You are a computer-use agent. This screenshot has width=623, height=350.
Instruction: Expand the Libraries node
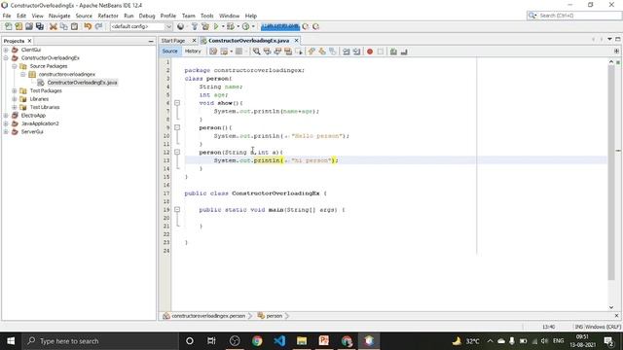15,99
